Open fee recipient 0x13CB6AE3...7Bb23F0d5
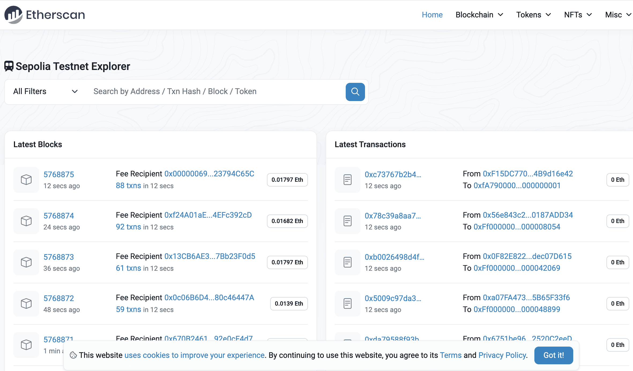 (210, 256)
